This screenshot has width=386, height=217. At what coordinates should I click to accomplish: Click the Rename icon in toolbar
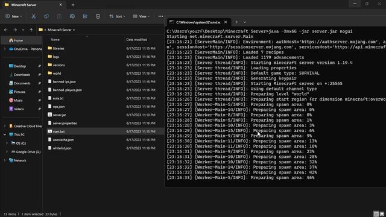(x=72, y=16)
